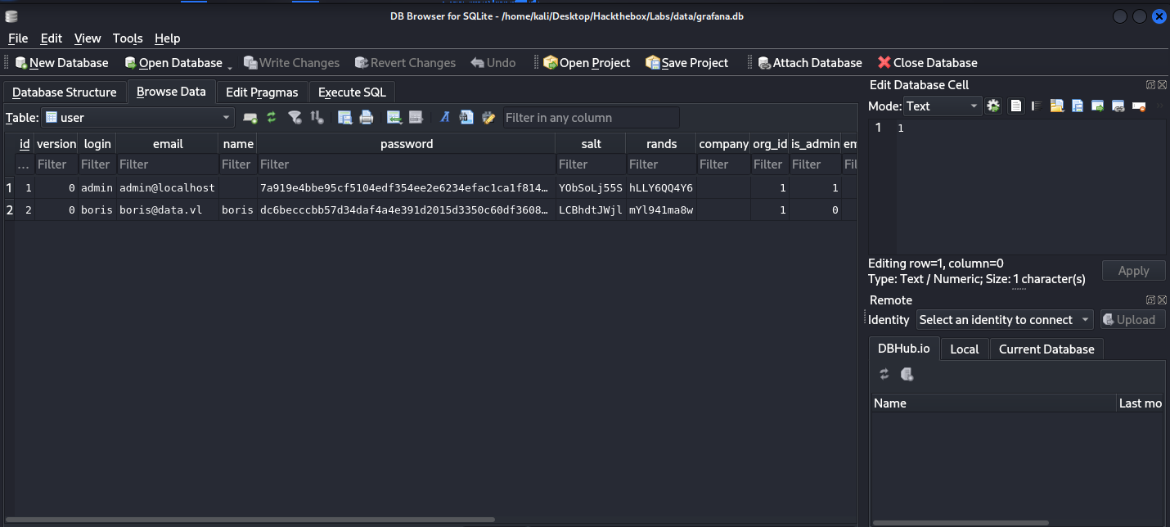Select cell boris@data.vl
This screenshot has height=527, width=1170.
[167, 210]
